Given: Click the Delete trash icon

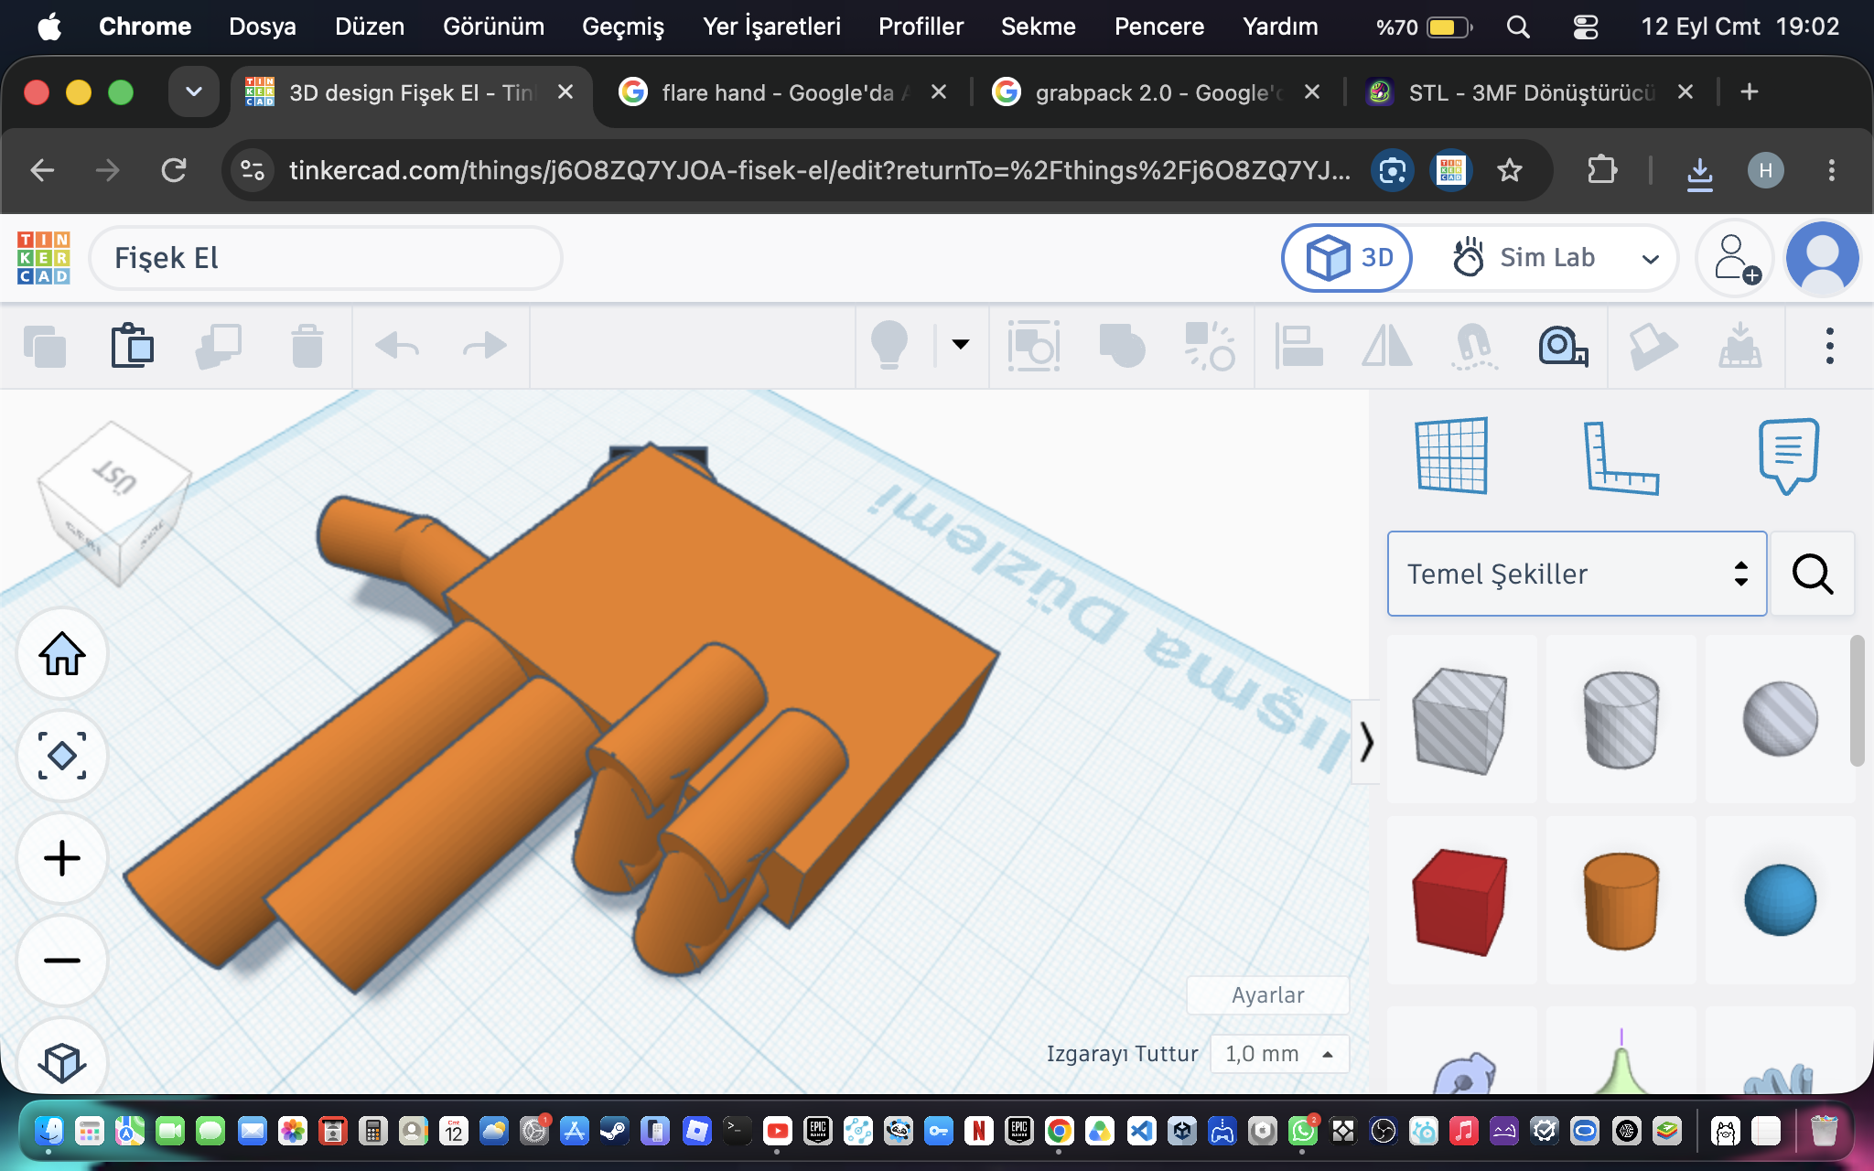Looking at the screenshot, I should click(307, 347).
